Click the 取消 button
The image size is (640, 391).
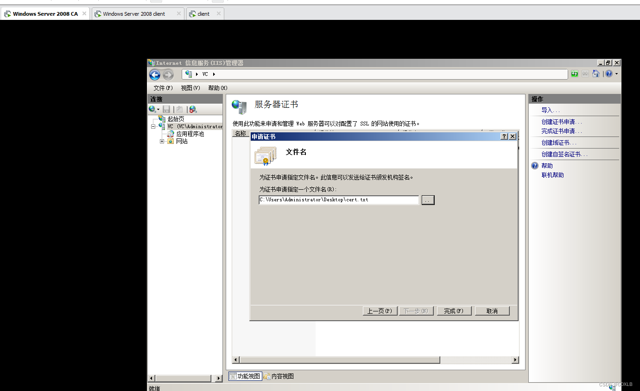point(492,311)
